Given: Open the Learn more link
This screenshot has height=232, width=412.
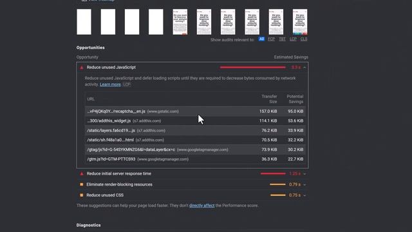Looking at the screenshot, I should (x=110, y=84).
